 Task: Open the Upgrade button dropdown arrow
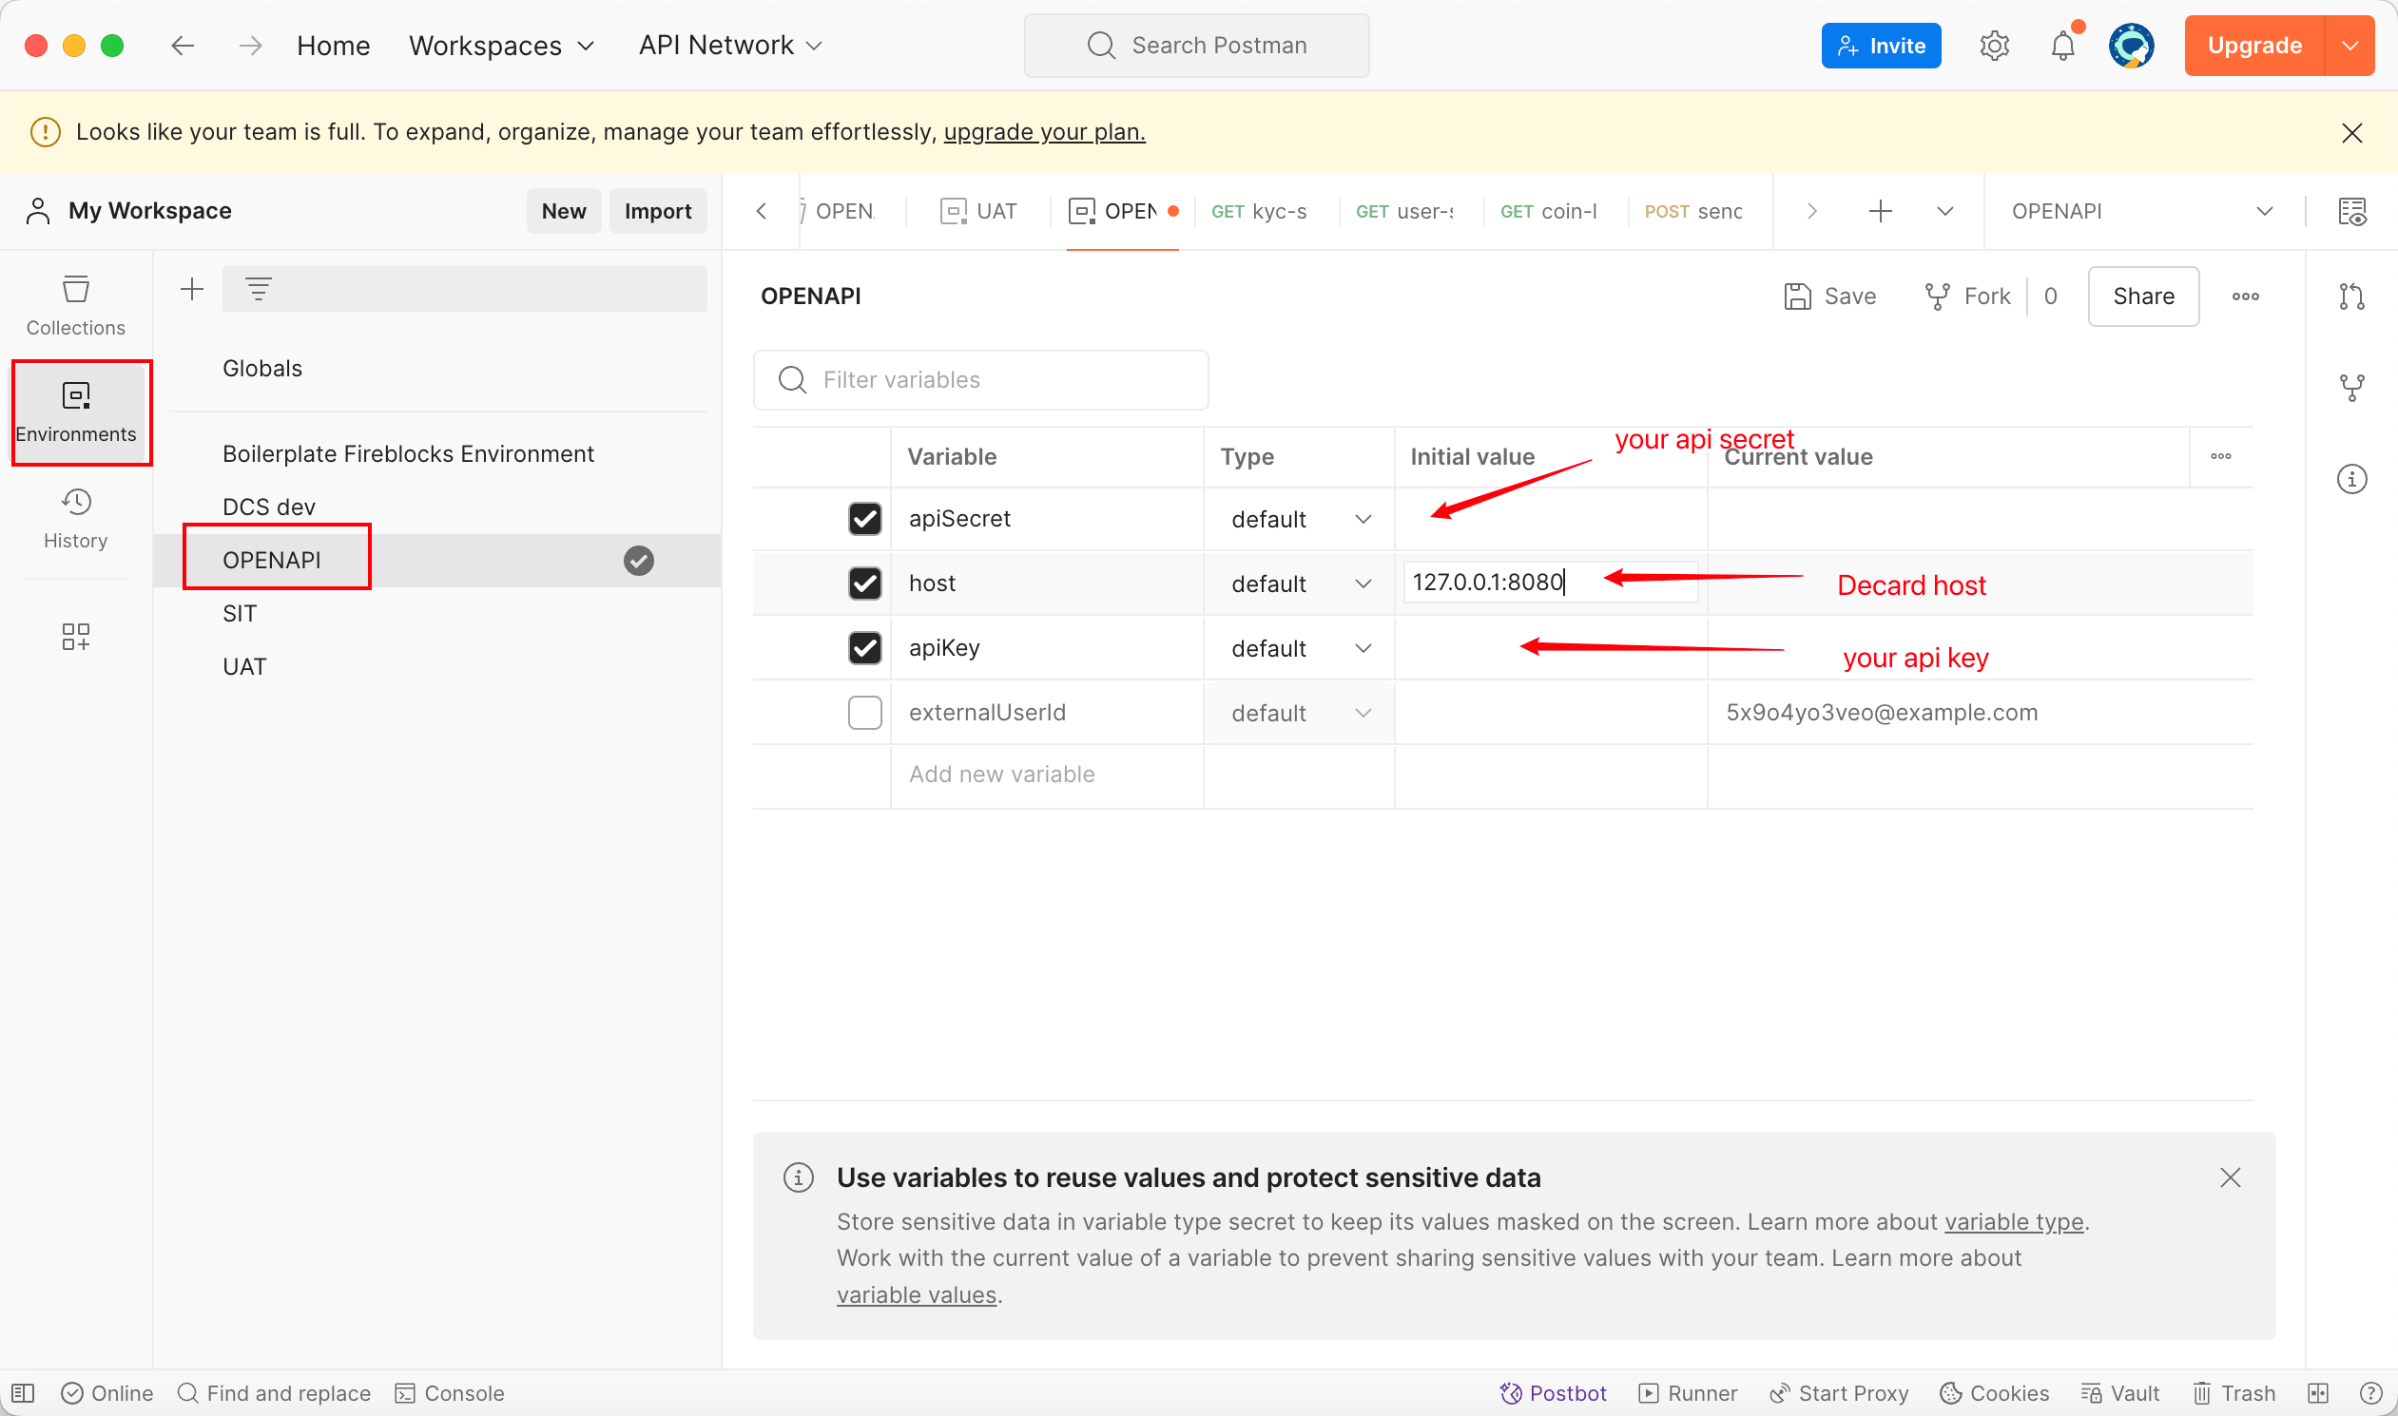[x=2350, y=45]
